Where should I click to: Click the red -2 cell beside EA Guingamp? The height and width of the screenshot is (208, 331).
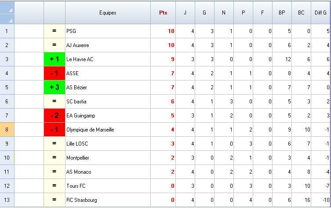coord(55,116)
